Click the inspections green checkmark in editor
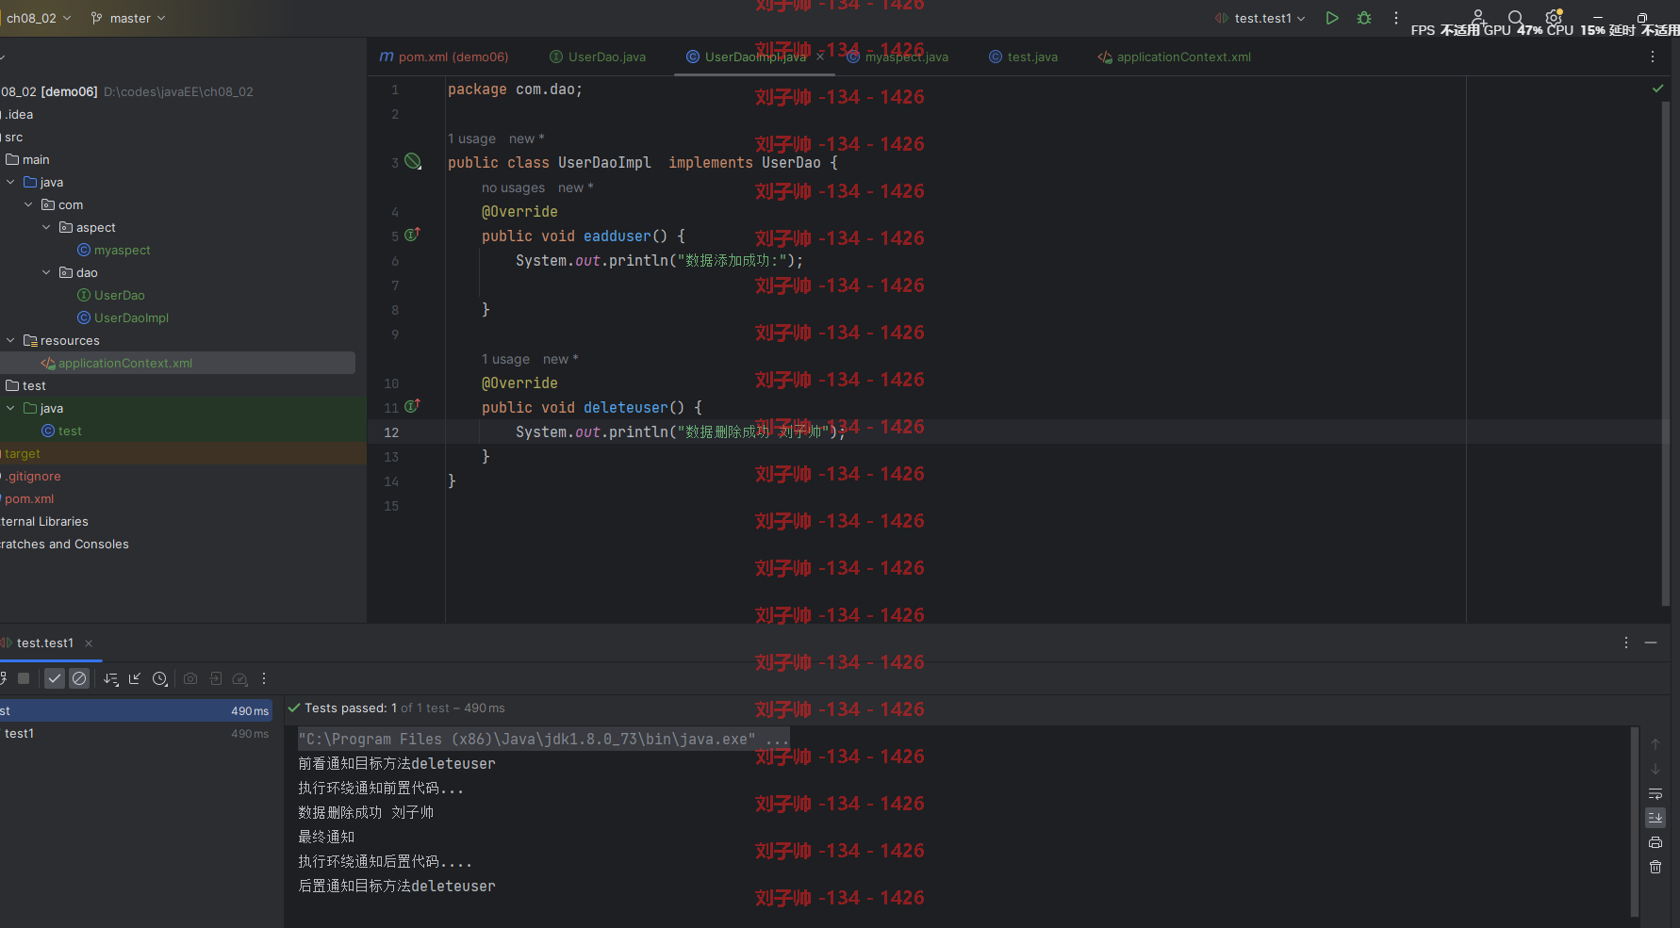This screenshot has height=928, width=1680. pyautogui.click(x=1657, y=89)
